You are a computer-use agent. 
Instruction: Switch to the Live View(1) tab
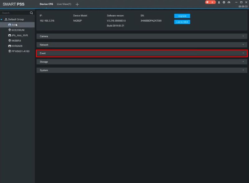pyautogui.click(x=64, y=4)
